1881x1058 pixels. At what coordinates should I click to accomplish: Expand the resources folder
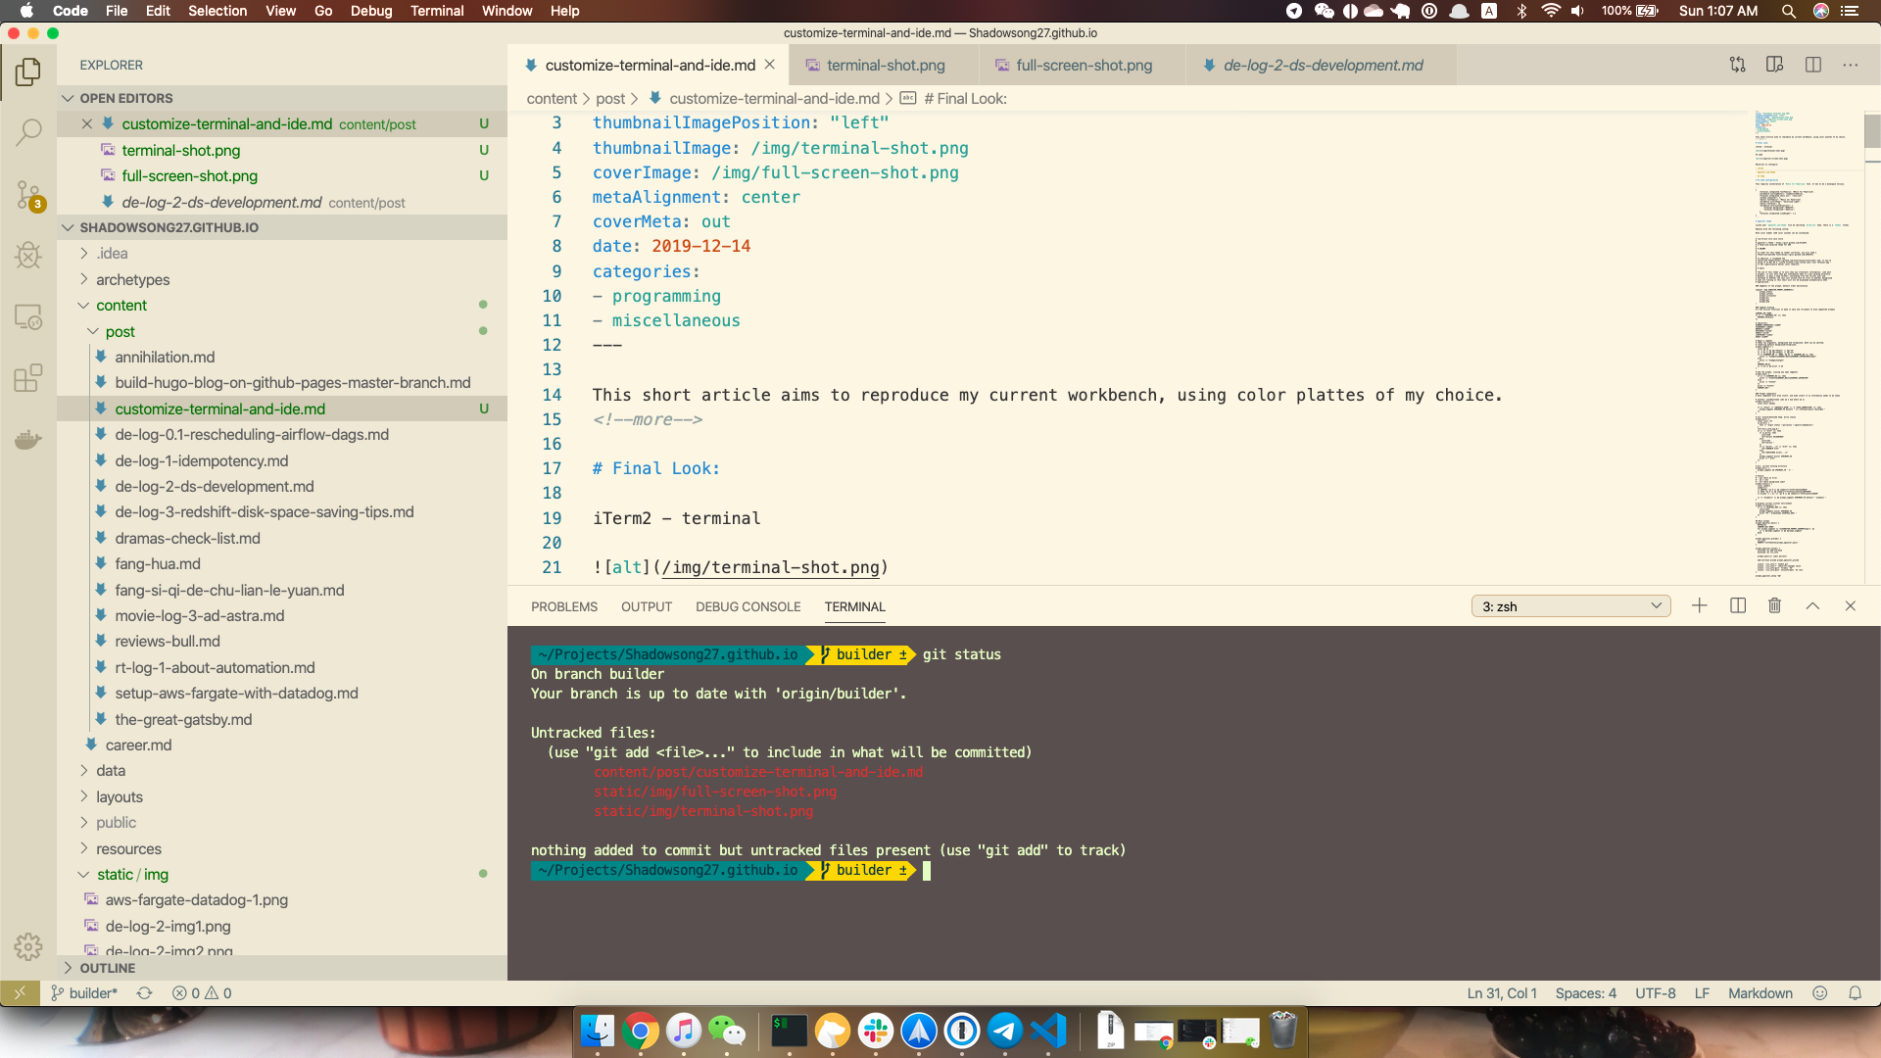click(128, 849)
